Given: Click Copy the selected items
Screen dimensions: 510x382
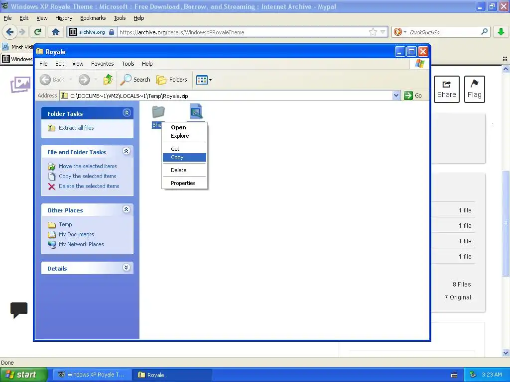Looking at the screenshot, I should pyautogui.click(x=88, y=177).
